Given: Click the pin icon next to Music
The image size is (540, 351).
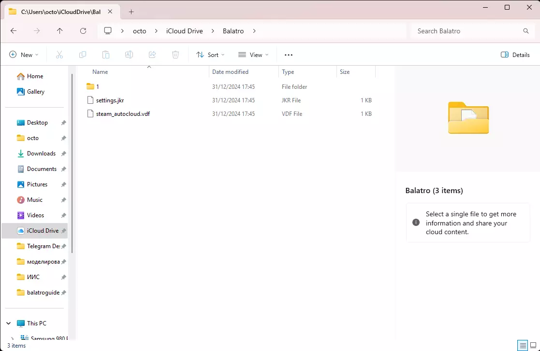Looking at the screenshot, I should [63, 200].
